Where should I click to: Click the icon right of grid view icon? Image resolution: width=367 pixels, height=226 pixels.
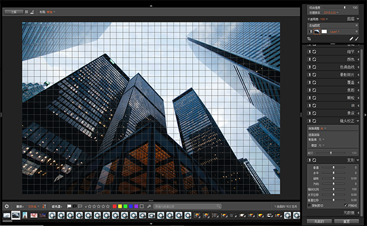[x=32, y=12]
